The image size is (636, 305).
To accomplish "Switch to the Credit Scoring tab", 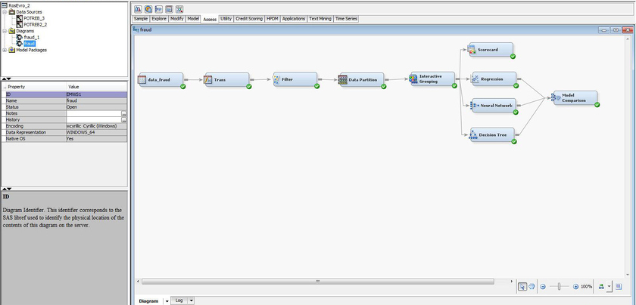I will [x=250, y=18].
